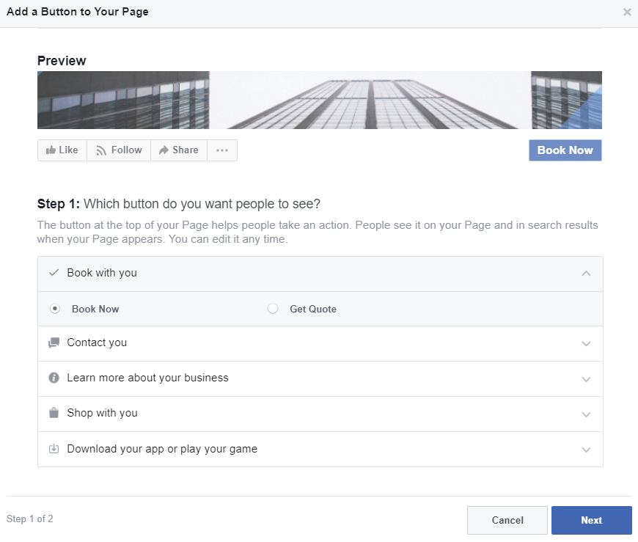Expand Learn more about your business chevron

(586, 379)
